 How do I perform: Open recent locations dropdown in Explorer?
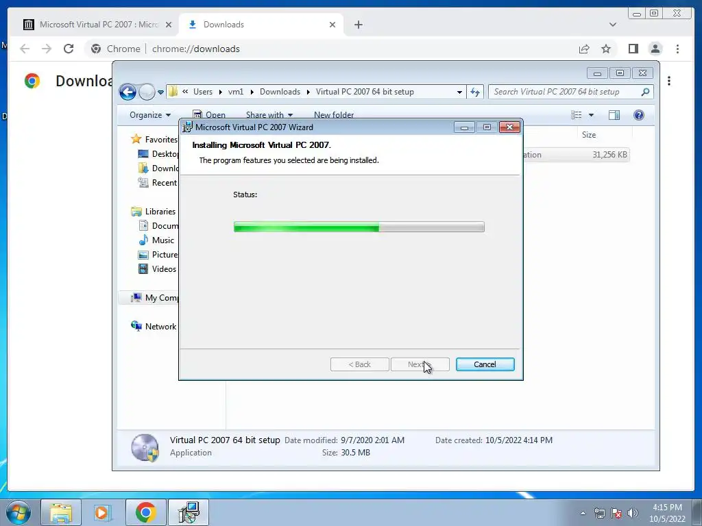pyautogui.click(x=160, y=92)
